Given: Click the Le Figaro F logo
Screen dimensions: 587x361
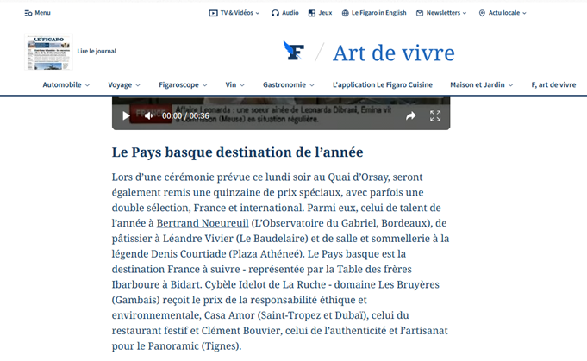Looking at the screenshot, I should [294, 52].
